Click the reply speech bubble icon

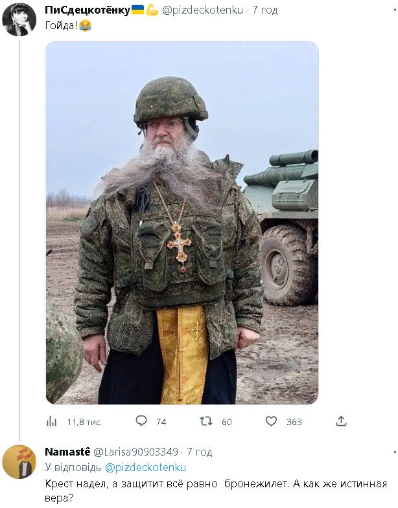pos(141,421)
